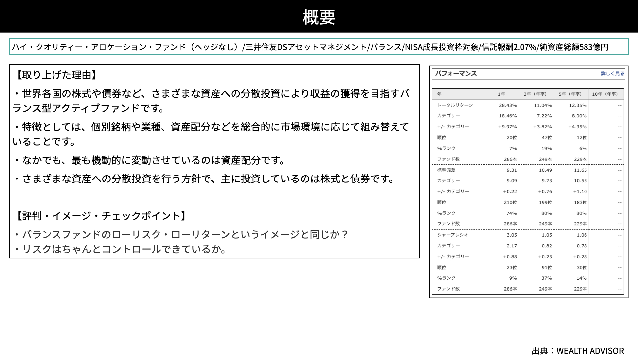Click the bullet about 資産配分 being most flexible
This screenshot has height=359, width=638.
tap(149, 160)
